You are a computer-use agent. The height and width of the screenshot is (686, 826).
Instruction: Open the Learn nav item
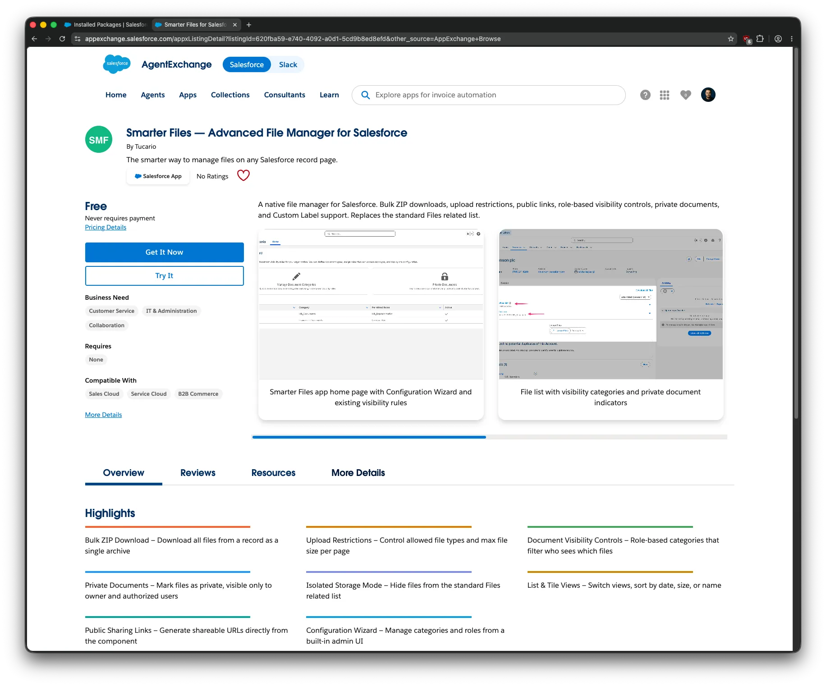329,95
